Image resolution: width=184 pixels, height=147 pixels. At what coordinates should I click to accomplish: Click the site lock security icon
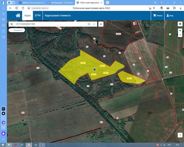pos(29,8)
